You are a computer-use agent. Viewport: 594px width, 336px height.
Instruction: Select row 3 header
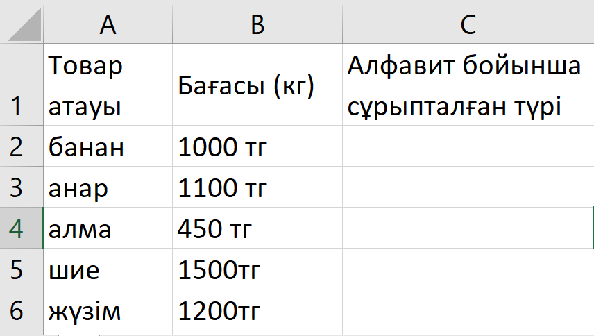pyautogui.click(x=17, y=187)
